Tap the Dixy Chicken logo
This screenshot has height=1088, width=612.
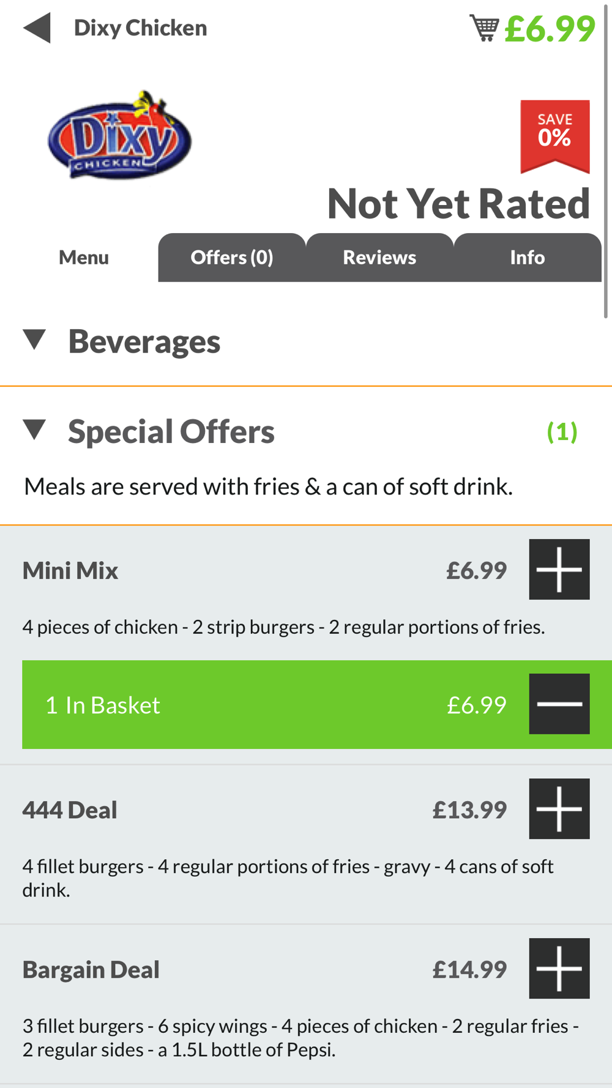coord(120,135)
